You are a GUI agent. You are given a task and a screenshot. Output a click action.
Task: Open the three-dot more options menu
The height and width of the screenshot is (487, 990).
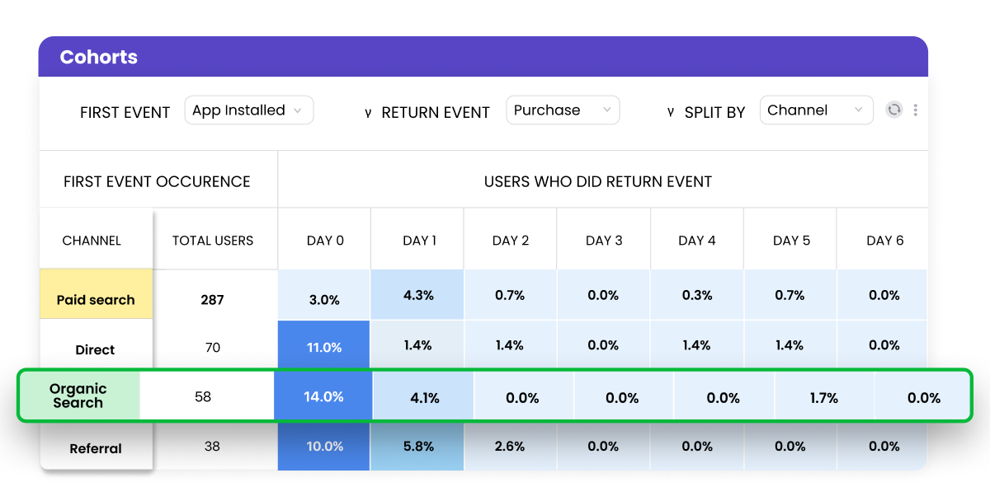916,110
